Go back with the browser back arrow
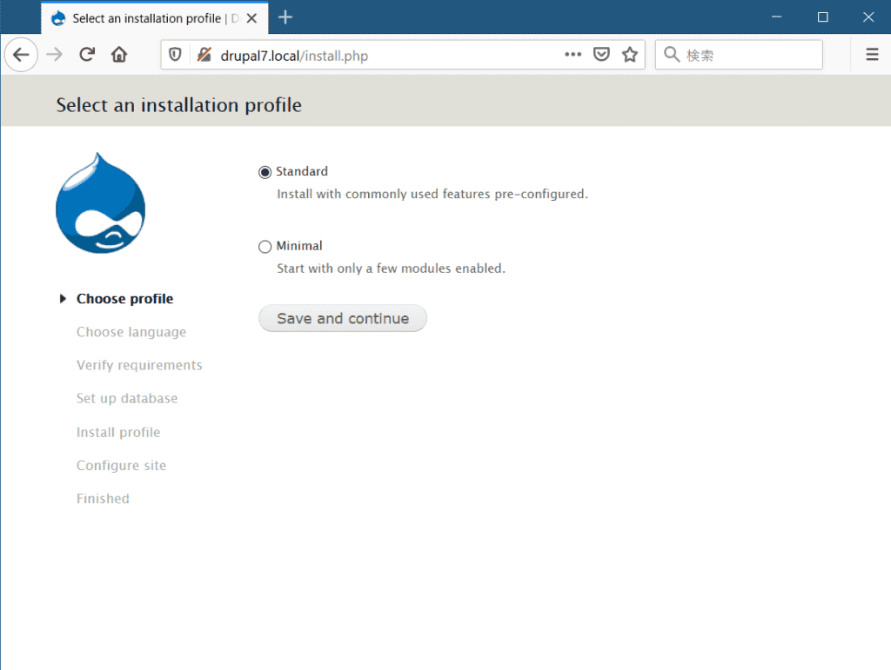Screen dimensions: 891x670 pos(21,55)
